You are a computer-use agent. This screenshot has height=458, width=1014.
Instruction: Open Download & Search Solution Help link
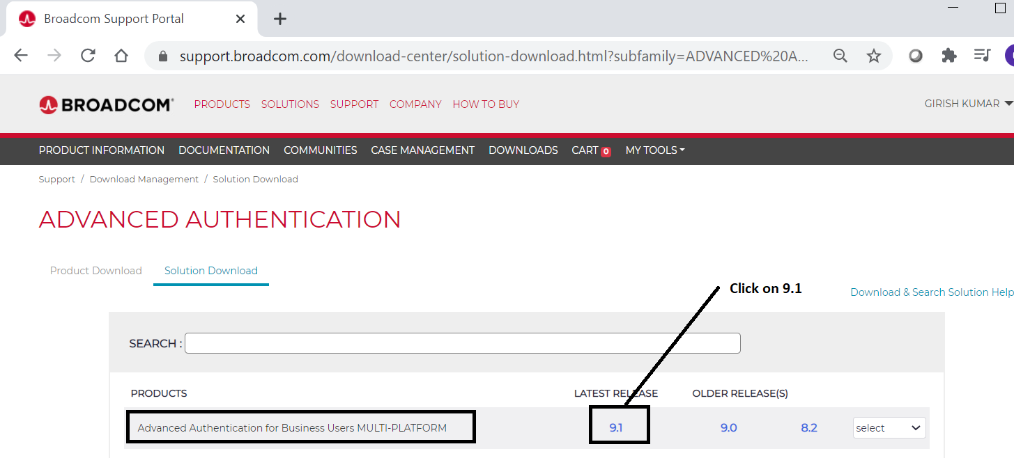pyautogui.click(x=931, y=292)
